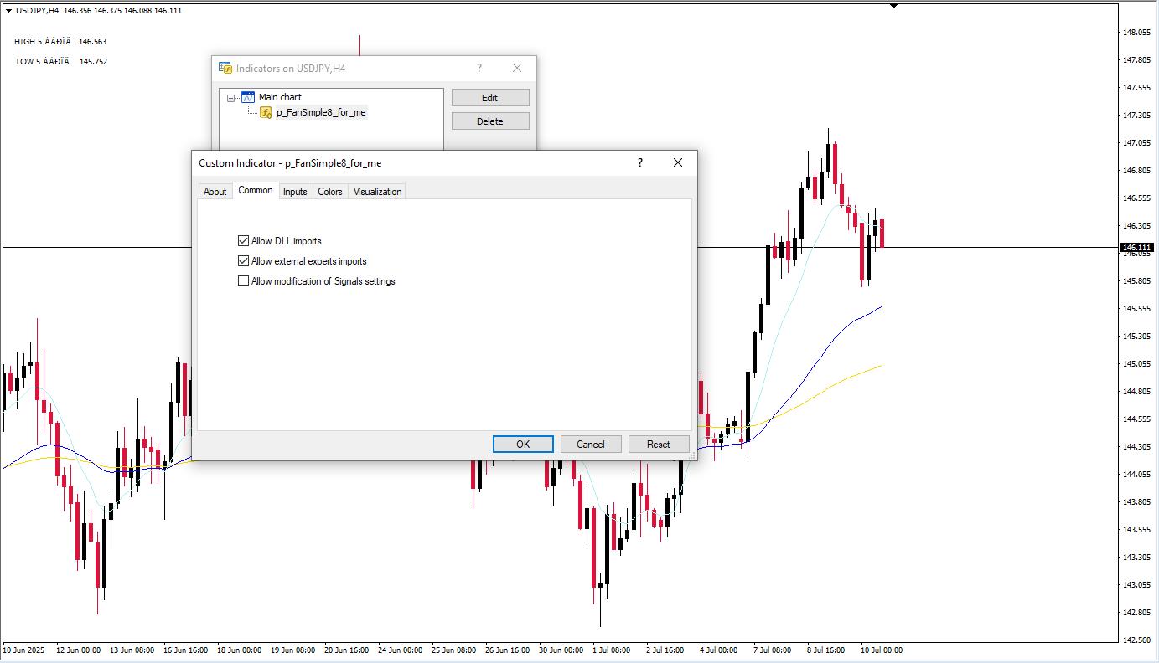Open the Colors tab
The width and height of the screenshot is (1159, 663).
click(330, 192)
